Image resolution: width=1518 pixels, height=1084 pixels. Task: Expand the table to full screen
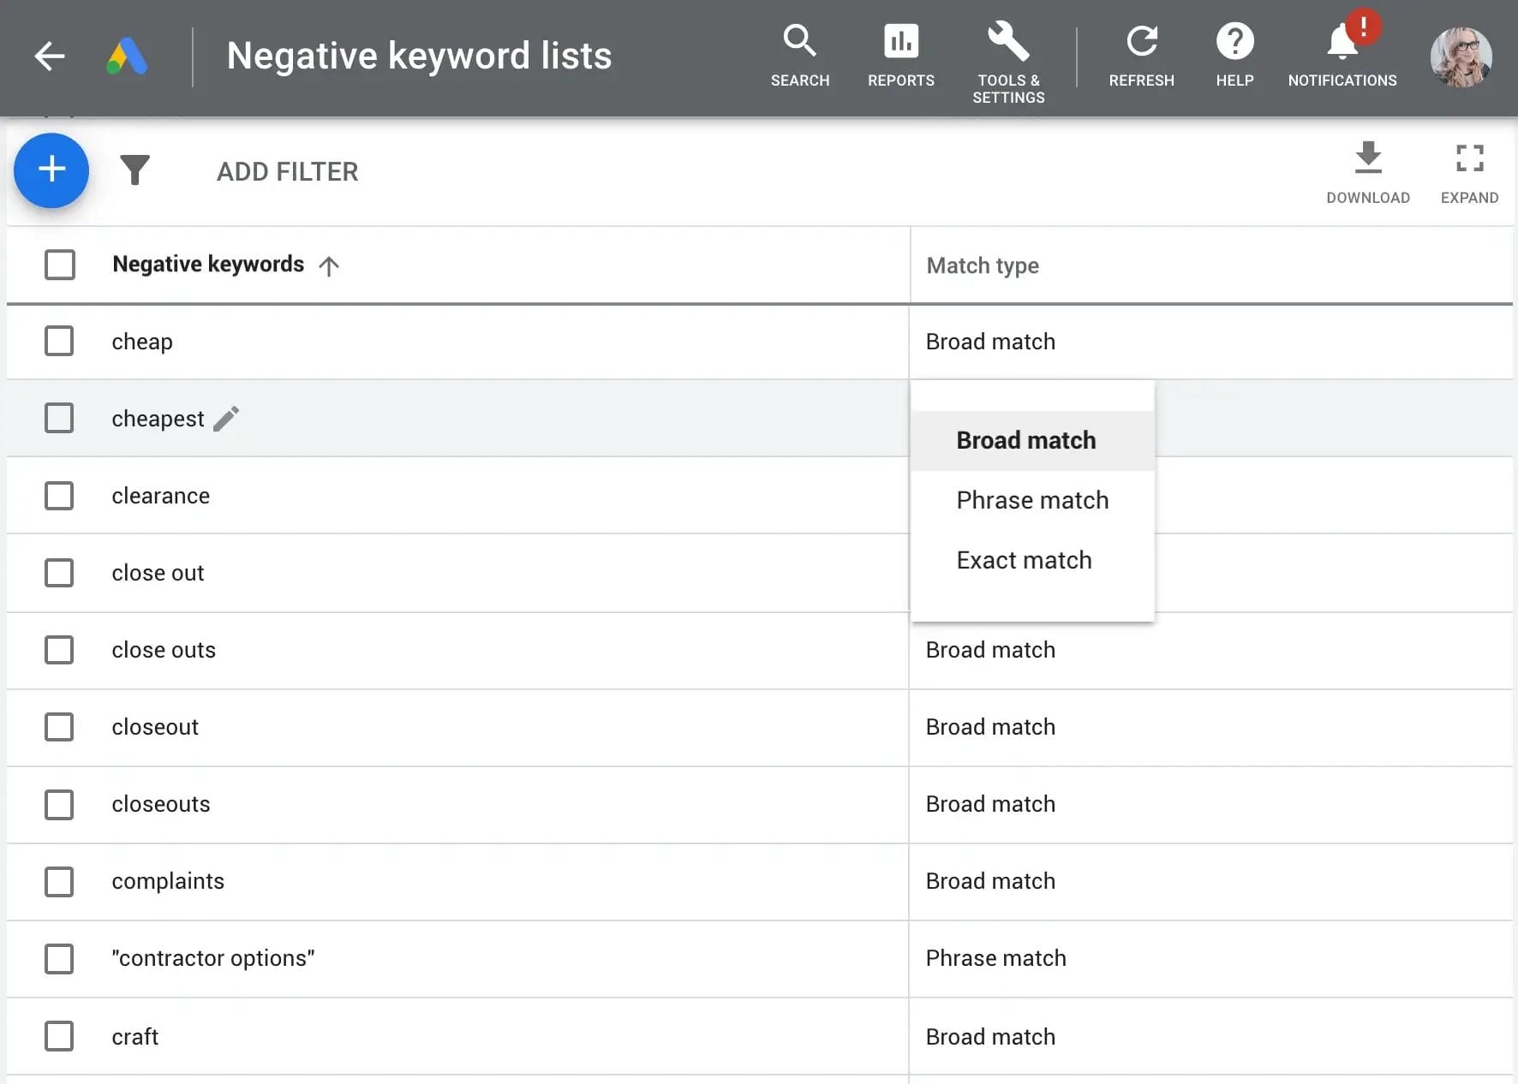pos(1469,172)
